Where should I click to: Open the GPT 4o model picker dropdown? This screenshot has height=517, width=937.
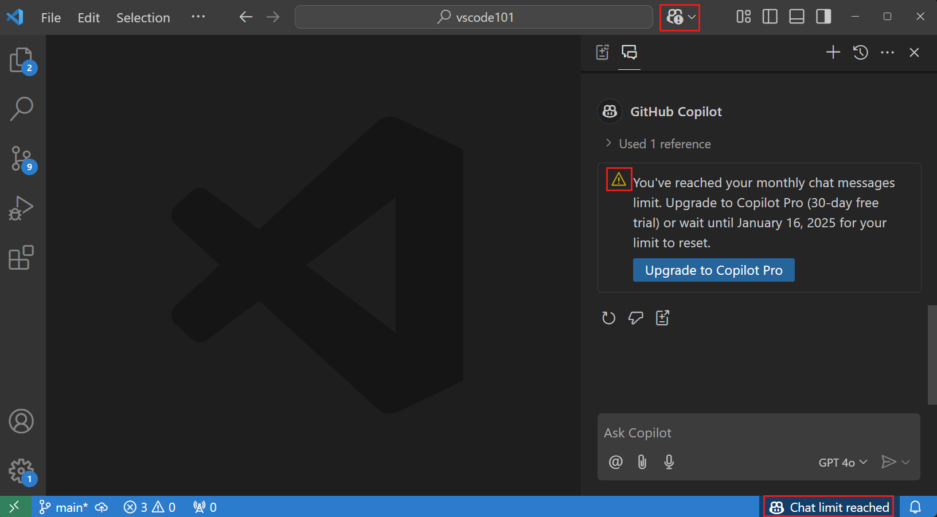pos(842,462)
